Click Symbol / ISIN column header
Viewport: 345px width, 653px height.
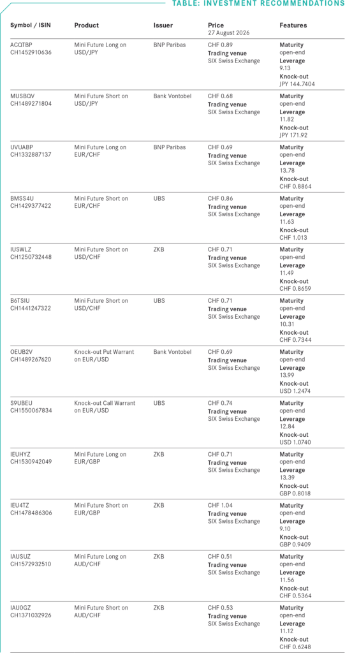(x=28, y=26)
